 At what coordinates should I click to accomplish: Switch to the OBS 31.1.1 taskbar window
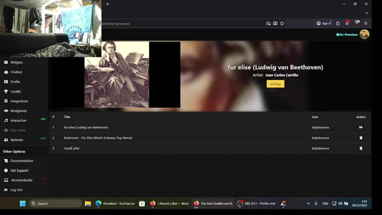point(256,203)
